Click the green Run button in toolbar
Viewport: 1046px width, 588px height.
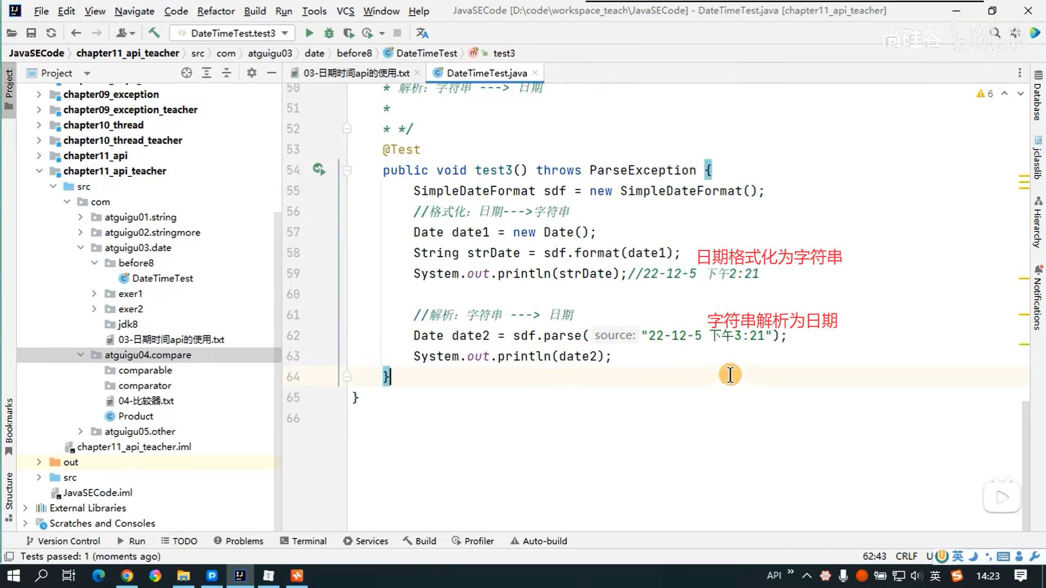(309, 33)
